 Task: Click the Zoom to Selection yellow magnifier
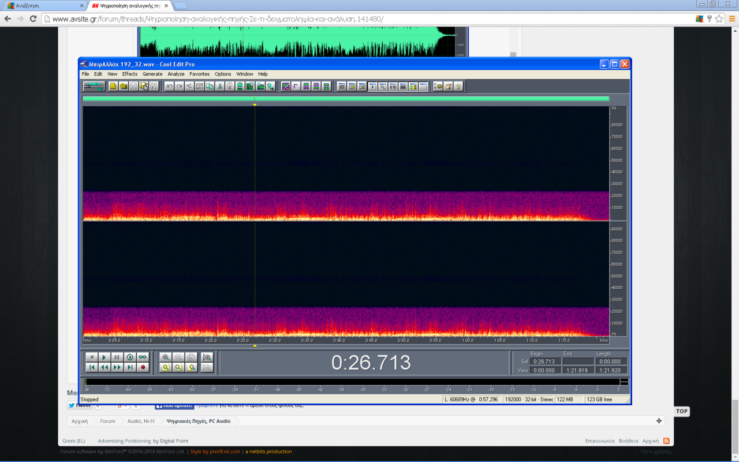(166, 367)
